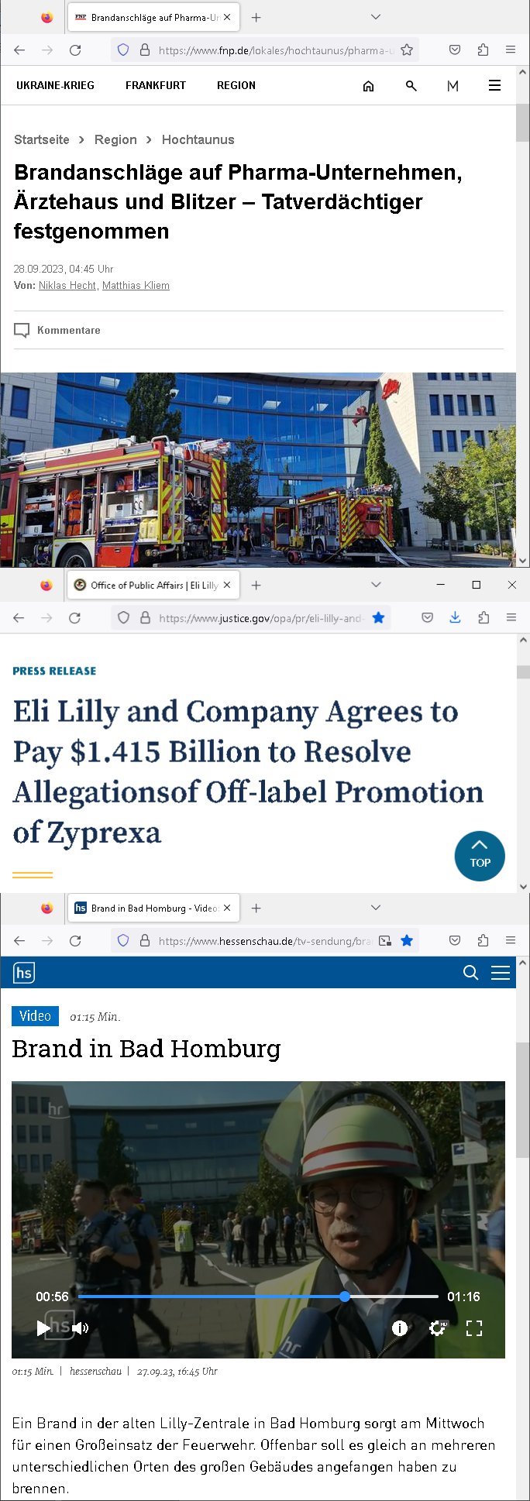
Task: Close the Brand in Bad Homburg tab
Action: (x=227, y=908)
